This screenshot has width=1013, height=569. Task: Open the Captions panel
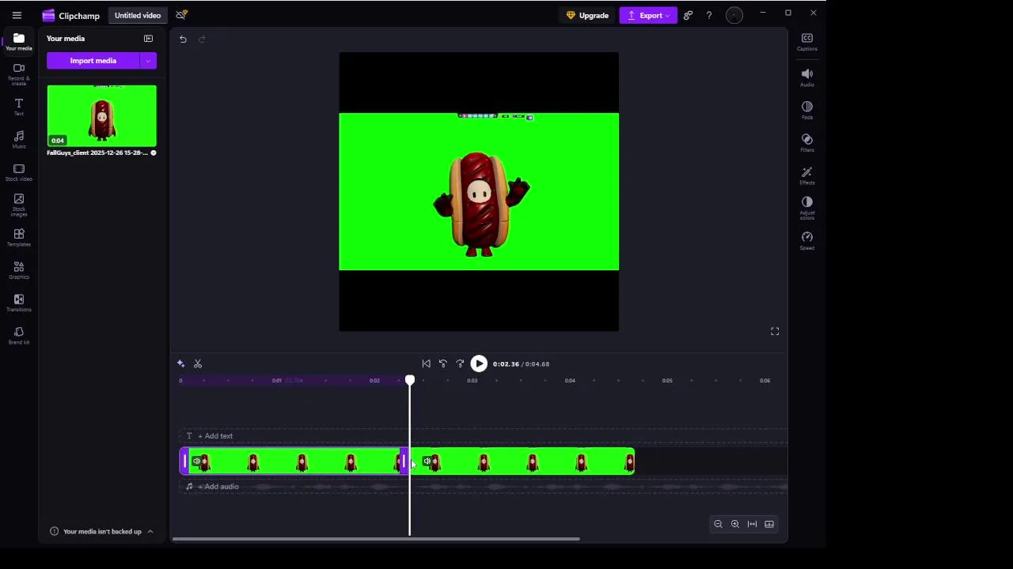806,42
